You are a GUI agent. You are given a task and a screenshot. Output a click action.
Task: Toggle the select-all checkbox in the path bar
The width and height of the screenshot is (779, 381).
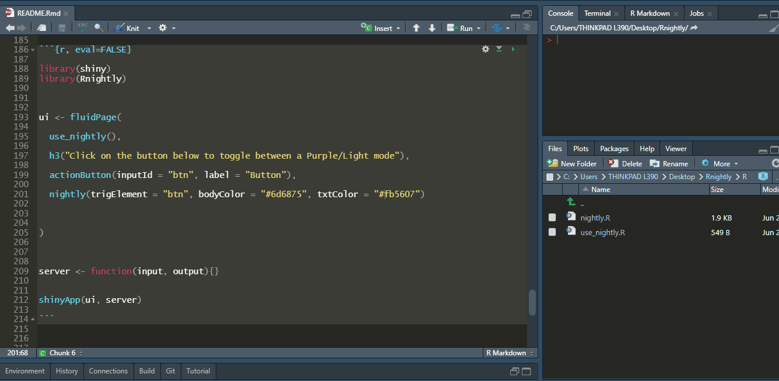tap(550, 177)
